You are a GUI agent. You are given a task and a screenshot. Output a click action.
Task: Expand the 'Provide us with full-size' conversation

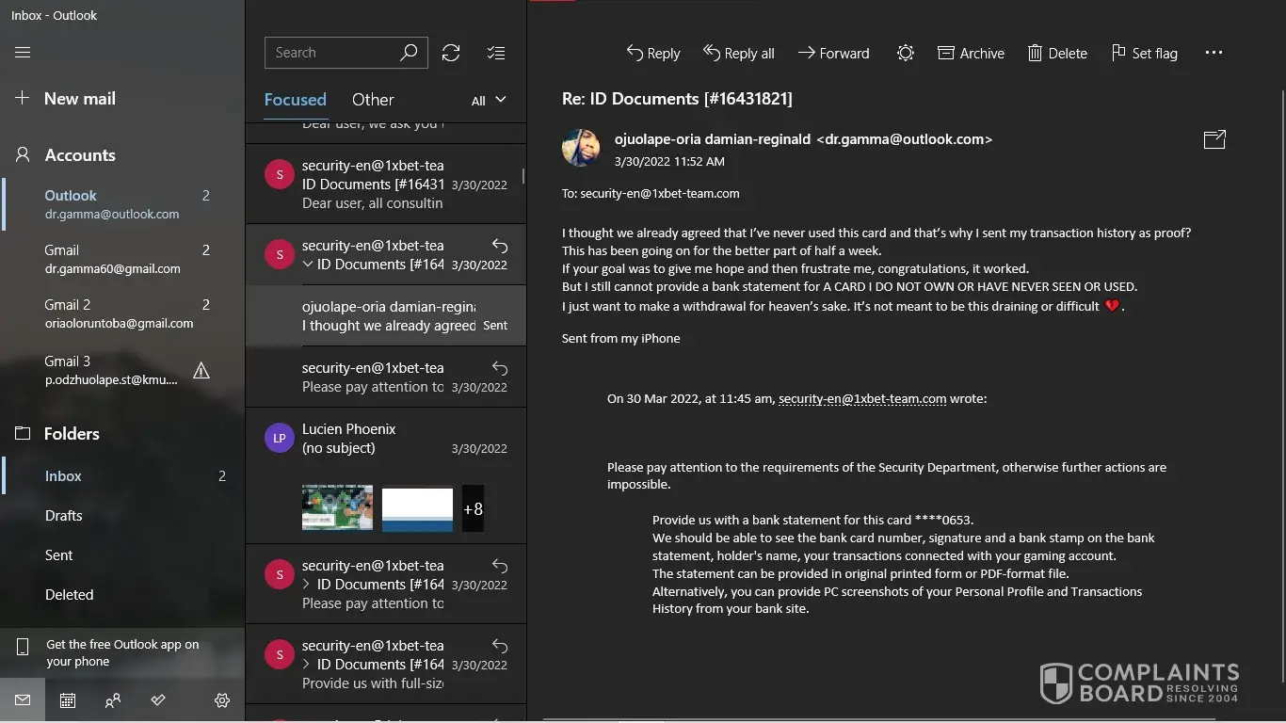click(308, 665)
